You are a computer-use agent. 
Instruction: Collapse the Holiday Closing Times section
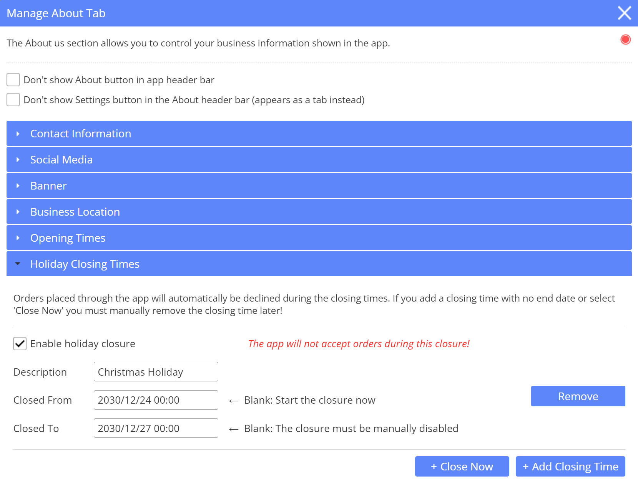[x=85, y=264]
